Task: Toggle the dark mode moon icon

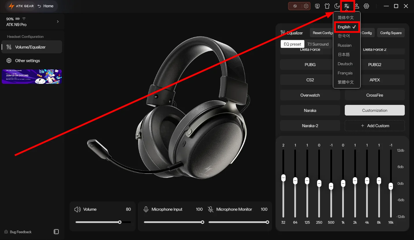Action: [x=337, y=6]
